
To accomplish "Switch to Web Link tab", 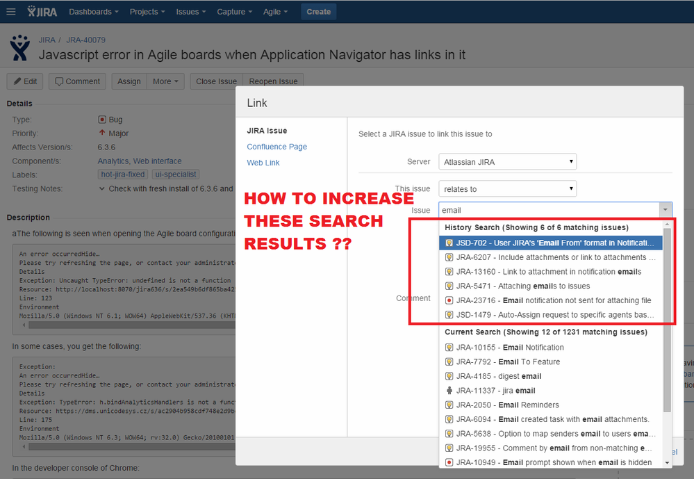I will click(263, 163).
